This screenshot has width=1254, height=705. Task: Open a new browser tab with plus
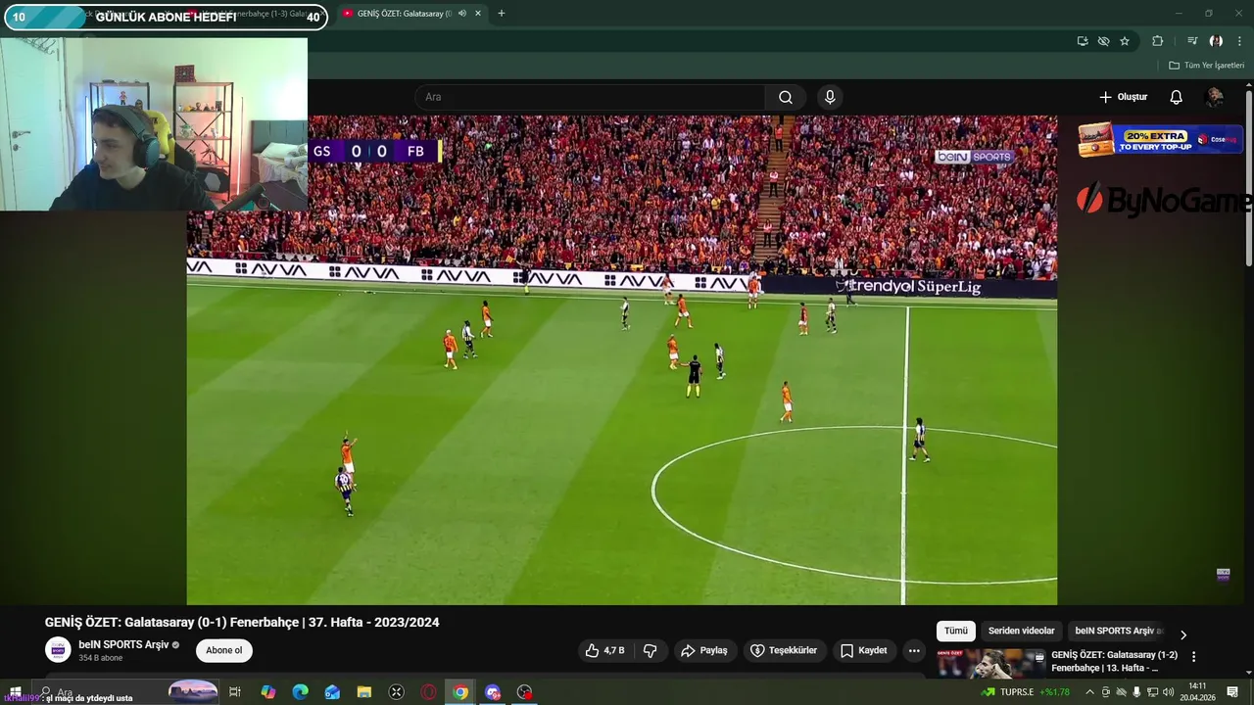coord(501,14)
